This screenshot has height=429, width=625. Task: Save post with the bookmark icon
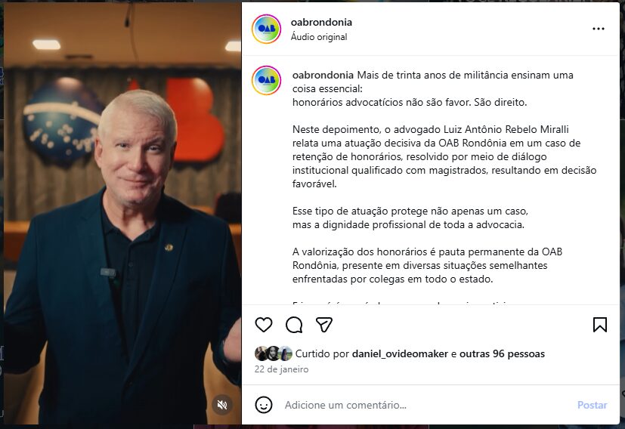pos(599,325)
